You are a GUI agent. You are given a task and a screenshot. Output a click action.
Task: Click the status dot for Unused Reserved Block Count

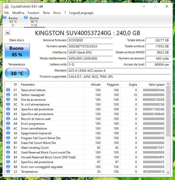[x=8, y=157]
